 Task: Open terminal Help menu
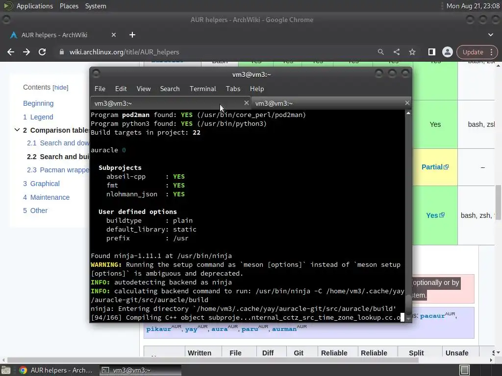(257, 89)
